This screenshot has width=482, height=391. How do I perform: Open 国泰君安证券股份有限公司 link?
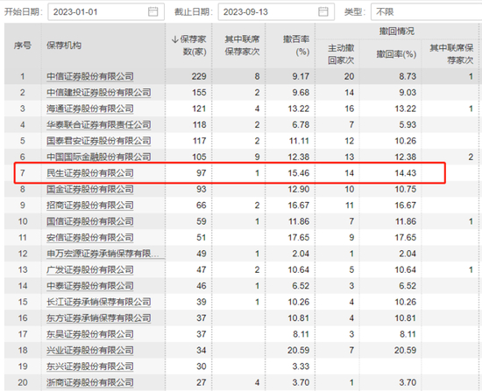[x=99, y=141]
